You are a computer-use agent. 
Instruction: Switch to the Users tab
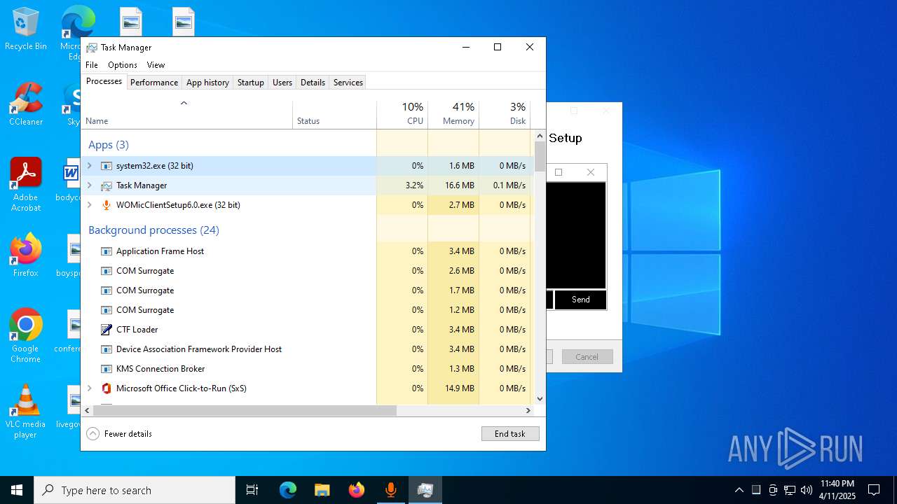point(282,83)
